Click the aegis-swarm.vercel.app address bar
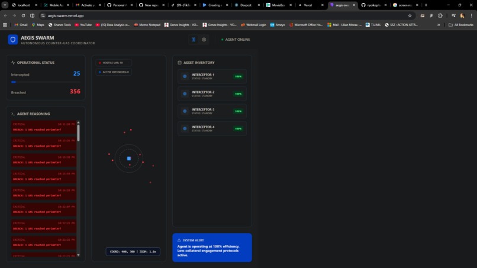 pos(227,15)
